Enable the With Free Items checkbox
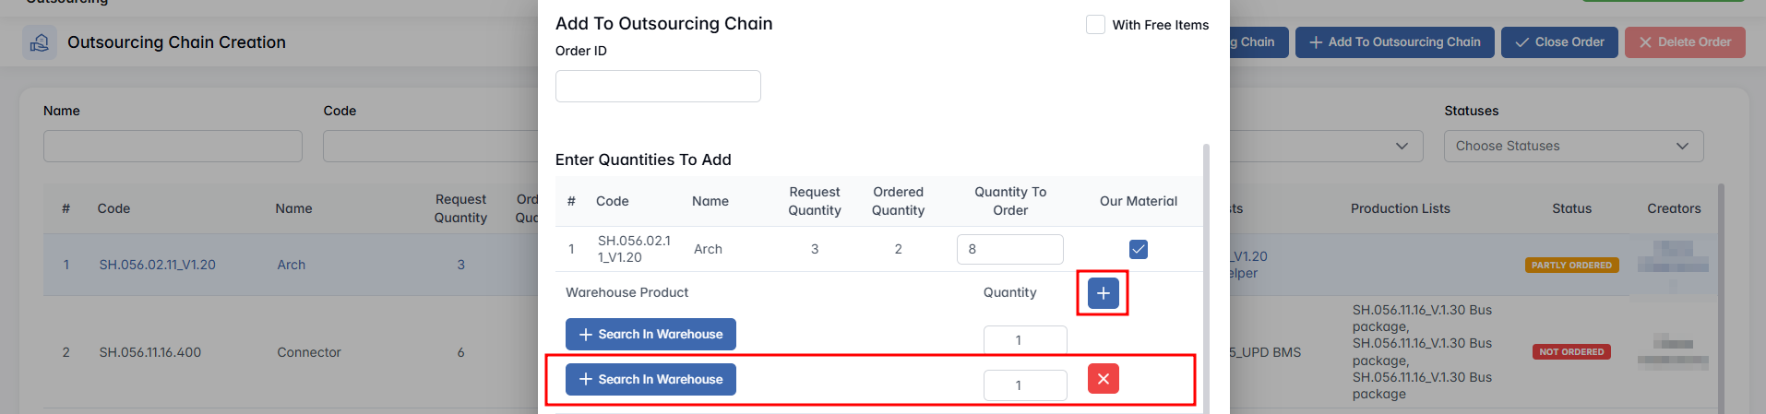This screenshot has height=414, width=1766. click(x=1095, y=25)
